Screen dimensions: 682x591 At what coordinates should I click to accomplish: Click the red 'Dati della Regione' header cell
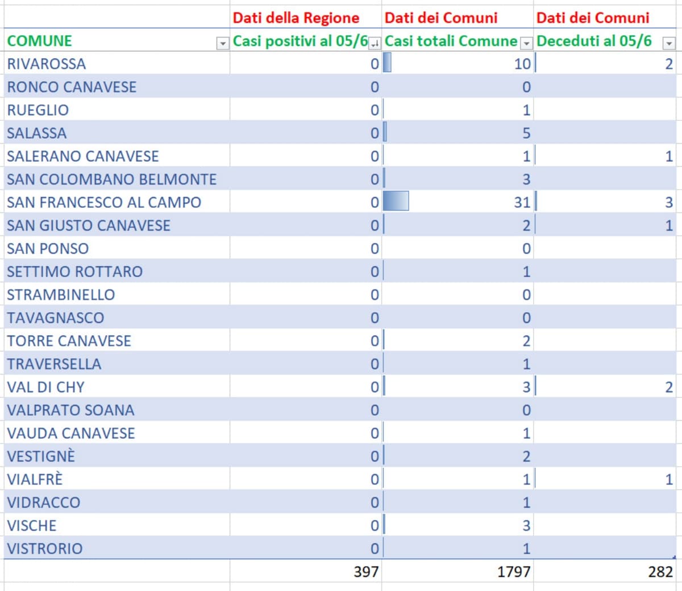tap(305, 18)
